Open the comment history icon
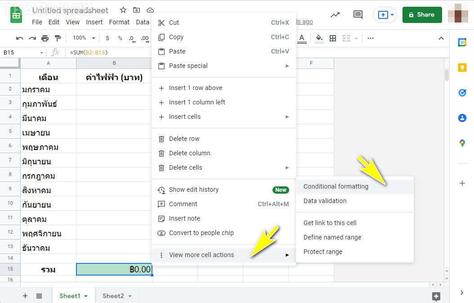 coord(358,14)
